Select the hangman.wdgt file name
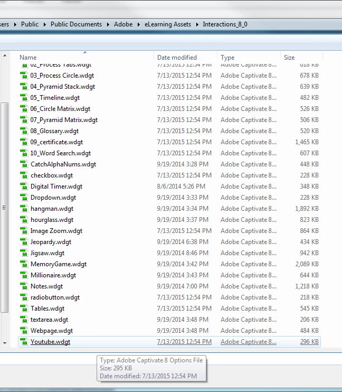Viewport: 342px width, 392px height. pyautogui.click(x=52, y=209)
